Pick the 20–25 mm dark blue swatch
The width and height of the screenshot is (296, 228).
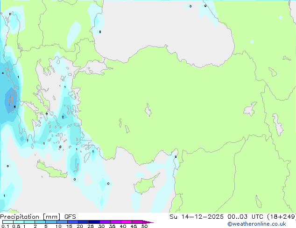[x=84, y=222]
